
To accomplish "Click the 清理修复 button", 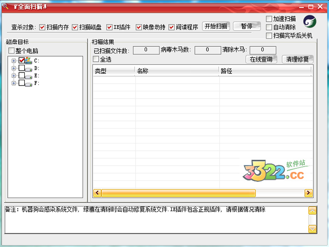I will tap(298, 59).
